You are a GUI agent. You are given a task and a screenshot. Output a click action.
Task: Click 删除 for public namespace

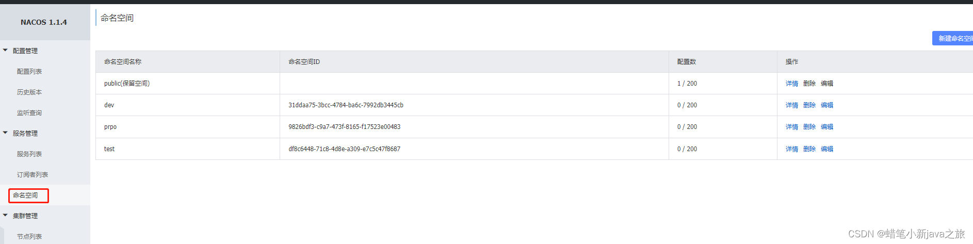(x=809, y=84)
